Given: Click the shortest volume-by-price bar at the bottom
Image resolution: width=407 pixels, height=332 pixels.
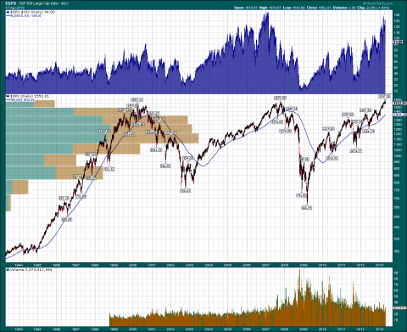Looking at the screenshot, I should [x=8, y=203].
